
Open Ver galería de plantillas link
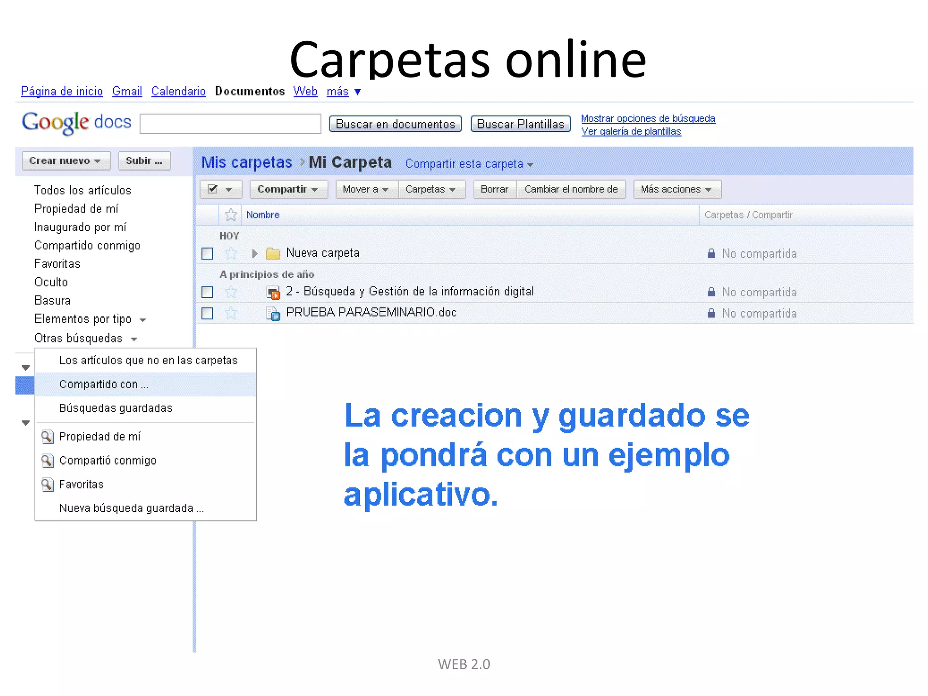coord(631,131)
